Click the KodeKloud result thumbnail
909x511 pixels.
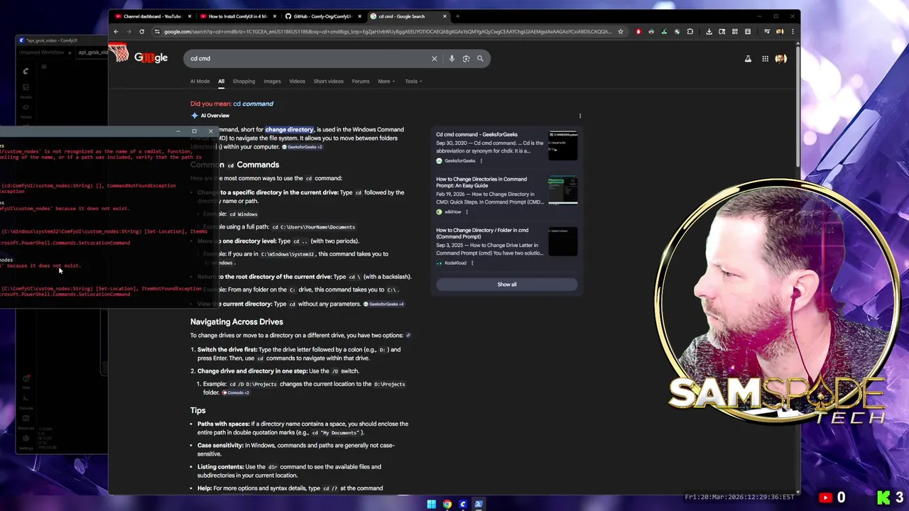(562, 241)
